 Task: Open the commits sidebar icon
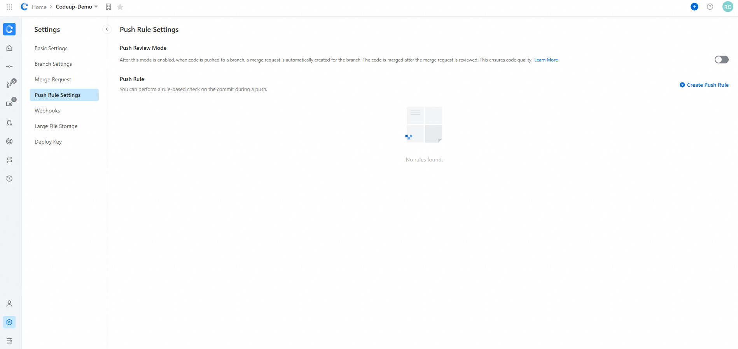point(9,67)
